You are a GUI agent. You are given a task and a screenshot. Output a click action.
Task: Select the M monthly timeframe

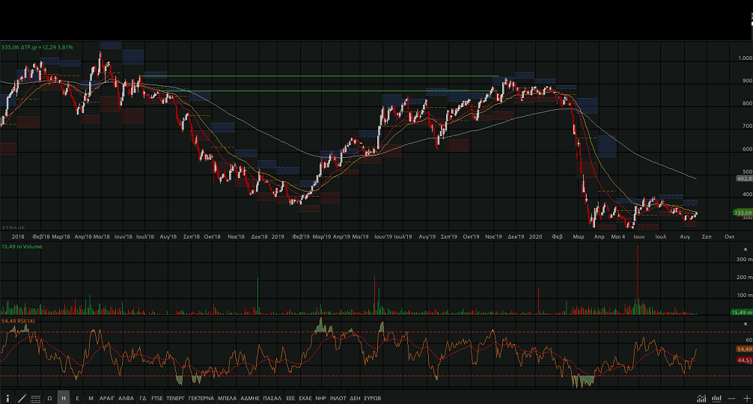pyautogui.click(x=91, y=398)
